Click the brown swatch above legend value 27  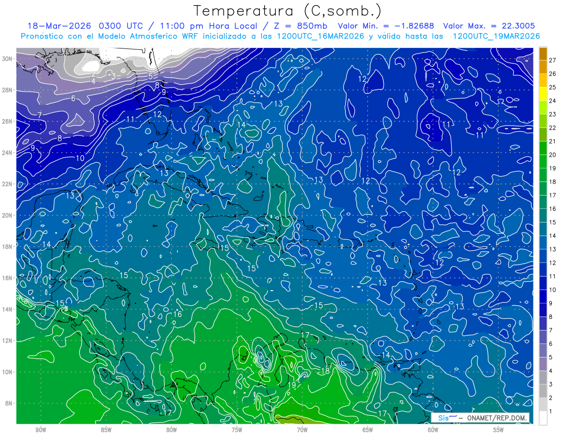[543, 54]
